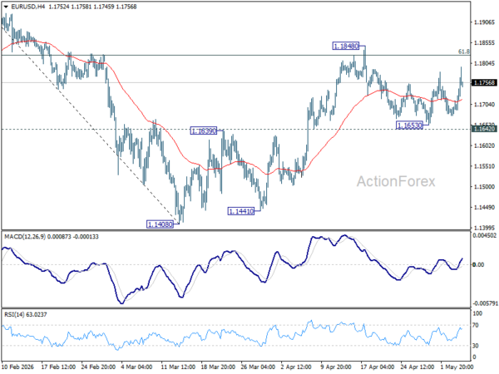Screen dimensions: 499x374
Task: Click the 9 Apr 20:00 time label
Action: (336, 367)
